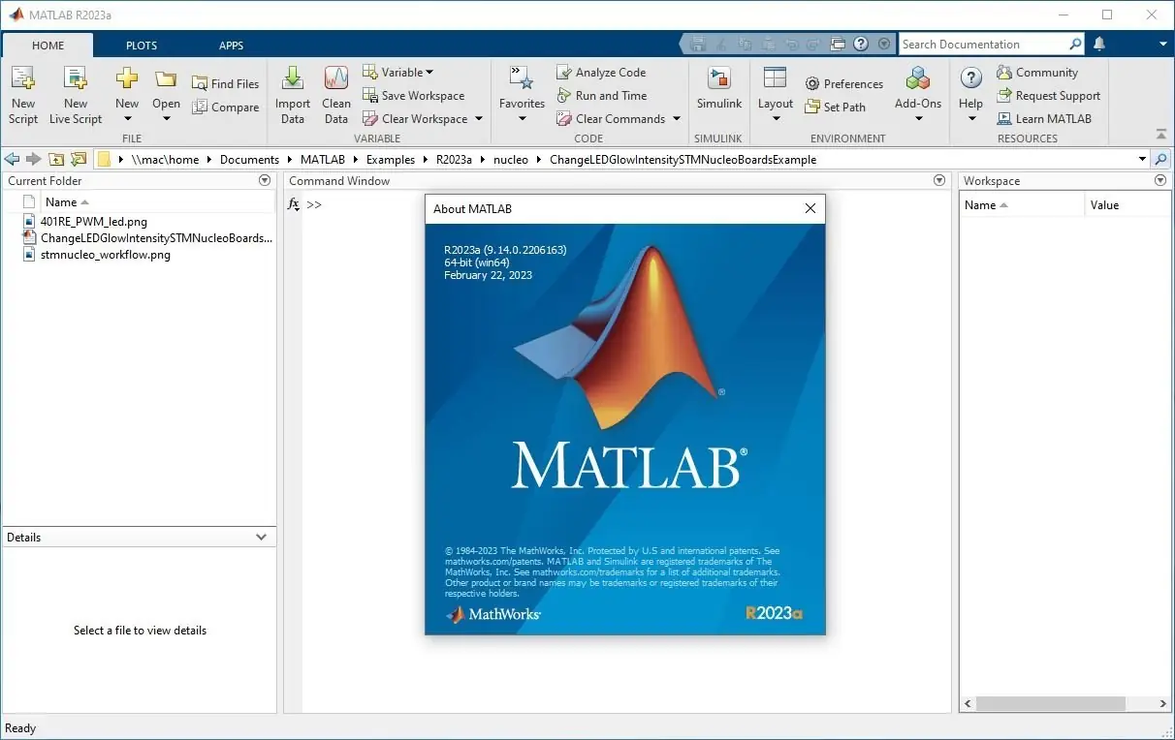Launch Simulink
The height and width of the screenshot is (740, 1175).
(718, 89)
